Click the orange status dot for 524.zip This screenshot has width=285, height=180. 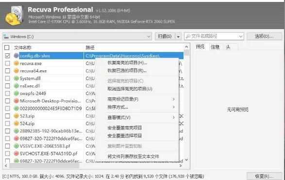tap(16, 124)
